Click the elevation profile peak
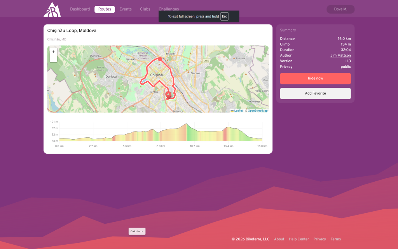The width and height of the screenshot is (398, 249). [187, 124]
